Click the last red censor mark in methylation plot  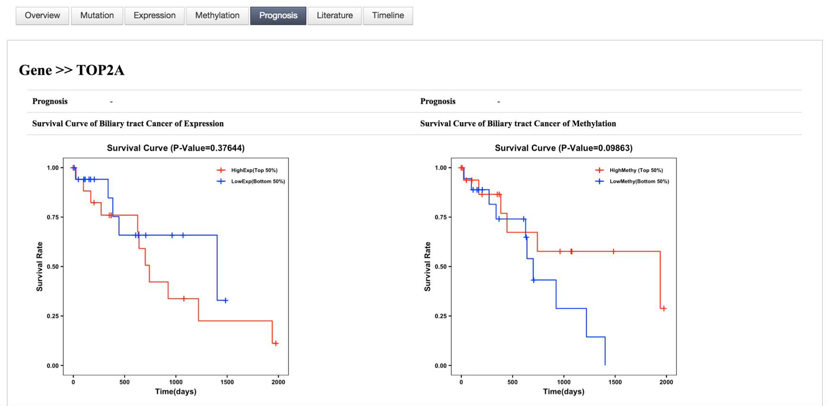(663, 309)
